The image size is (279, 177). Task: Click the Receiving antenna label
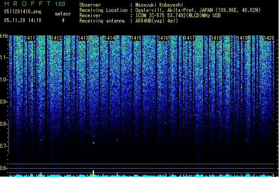pos(102,21)
